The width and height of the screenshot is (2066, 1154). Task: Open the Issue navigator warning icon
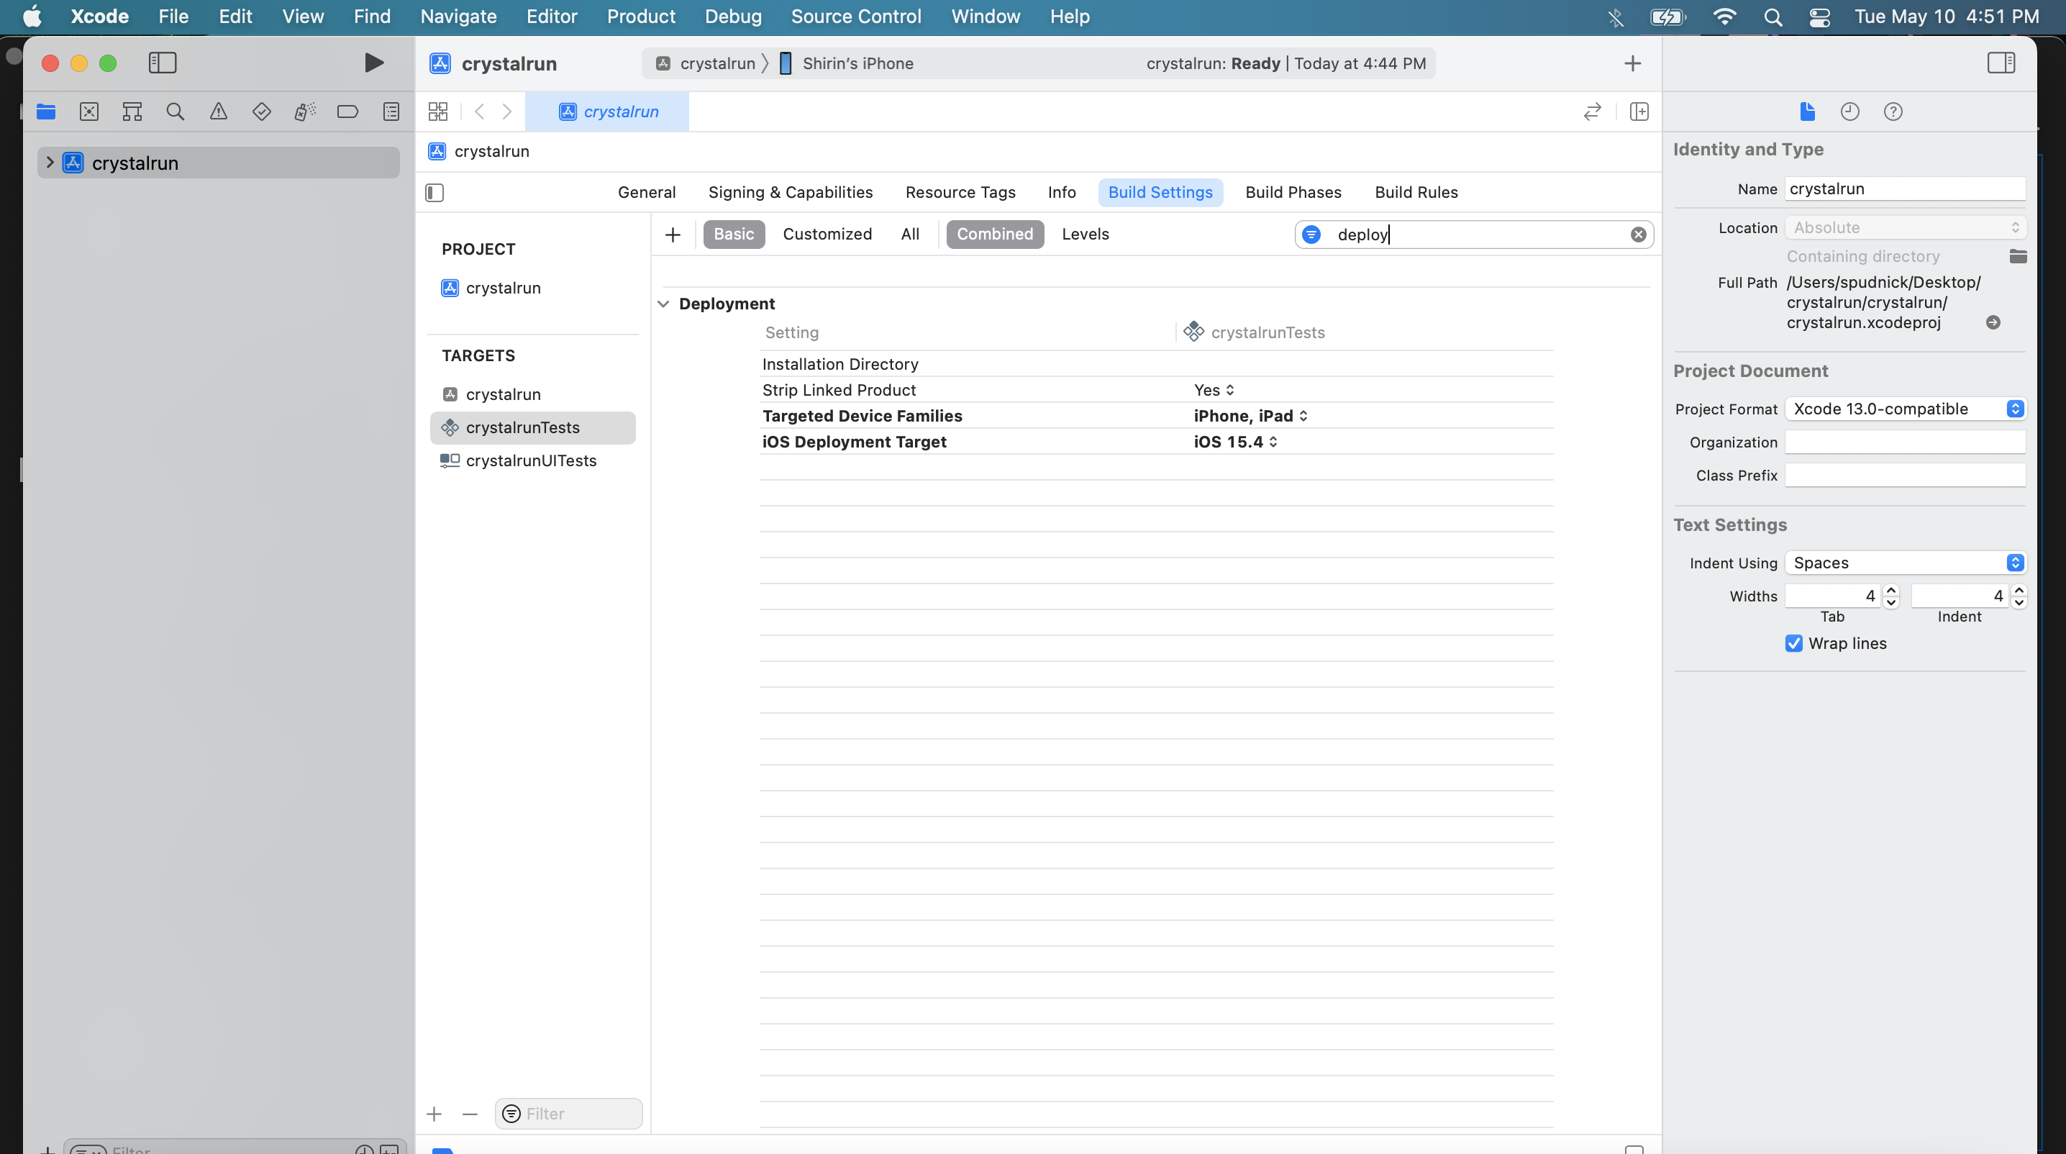(x=218, y=112)
